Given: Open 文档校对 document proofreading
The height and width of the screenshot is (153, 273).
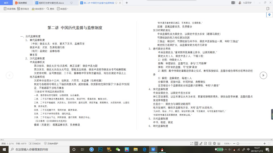Looking at the screenshot, I should click(35, 143).
